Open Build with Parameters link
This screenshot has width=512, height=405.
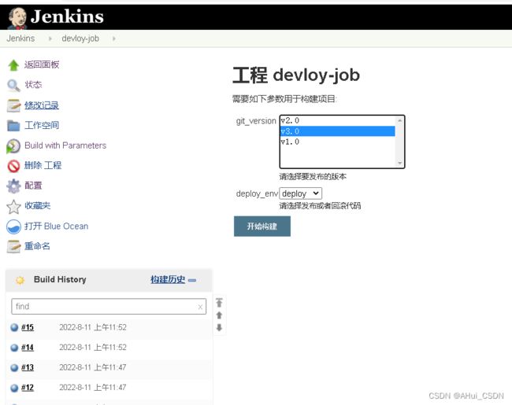point(65,145)
